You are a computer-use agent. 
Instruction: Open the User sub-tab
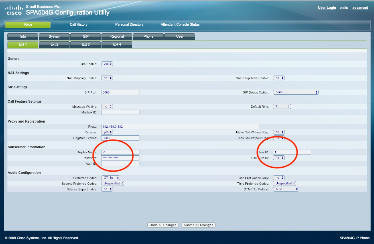pos(180,36)
